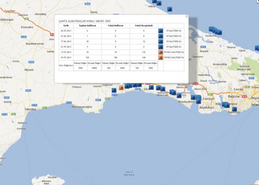Click the Marmaraereğlisi label on the map
Screen dimensions: 259x185
[x=82, y=106]
